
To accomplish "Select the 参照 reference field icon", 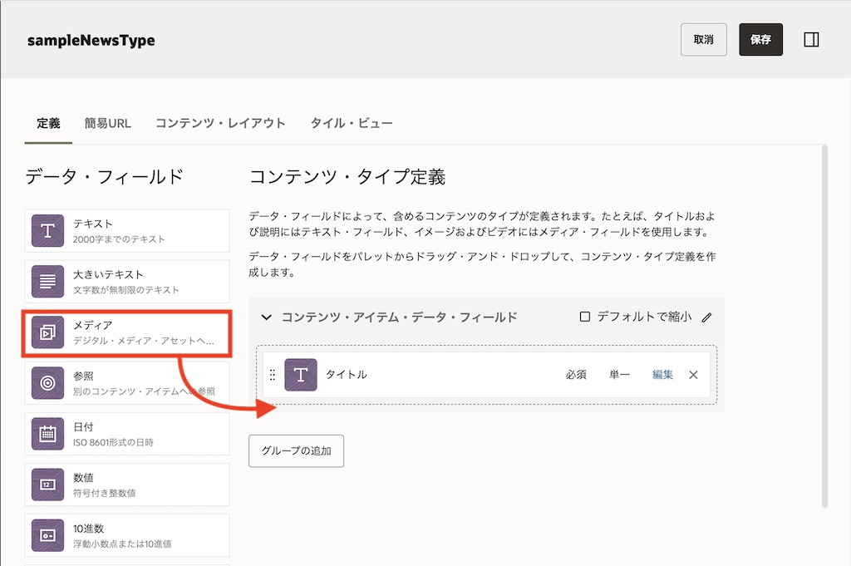I will [x=47, y=383].
